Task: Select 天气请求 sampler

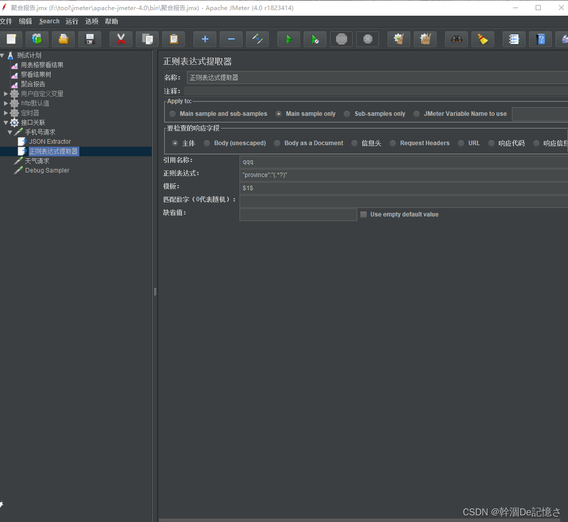Action: 37,161
